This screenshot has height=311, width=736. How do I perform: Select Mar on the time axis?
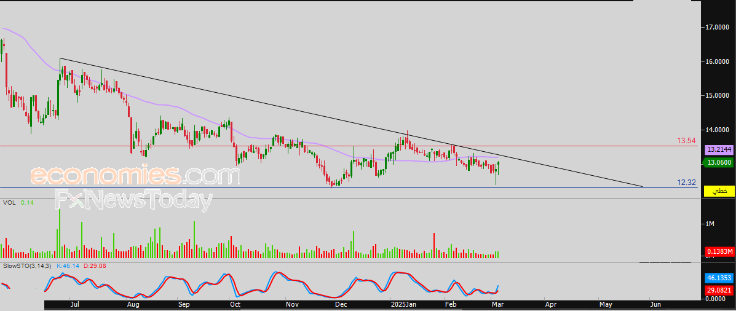pos(497,305)
